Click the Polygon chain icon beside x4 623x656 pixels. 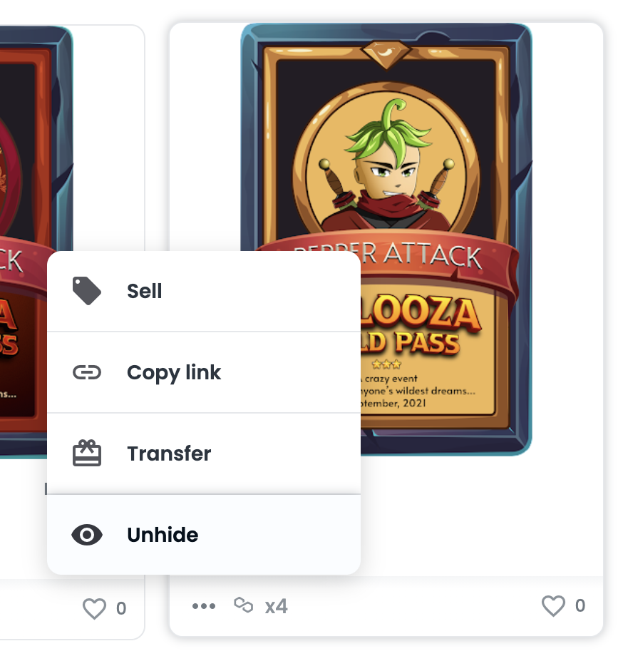[243, 605]
